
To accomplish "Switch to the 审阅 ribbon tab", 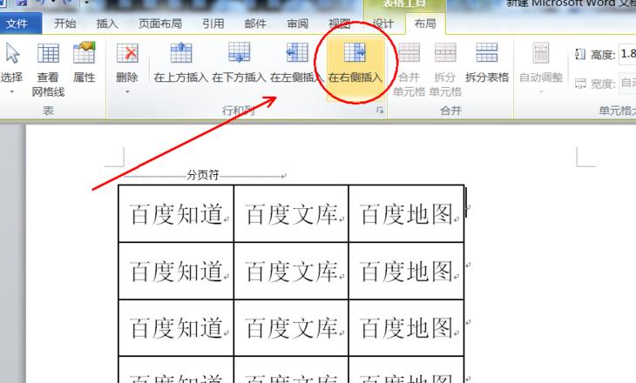I will 298,24.
